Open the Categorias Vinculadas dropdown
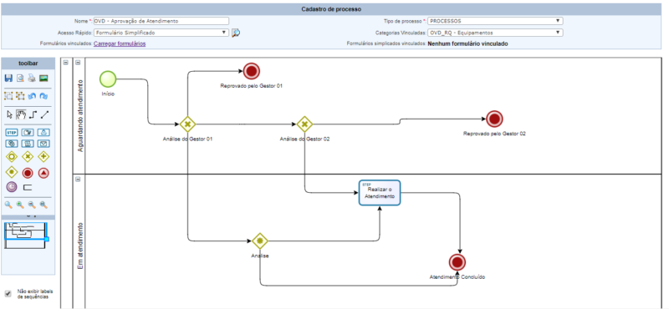This screenshot has width=669, height=309. (x=495, y=33)
